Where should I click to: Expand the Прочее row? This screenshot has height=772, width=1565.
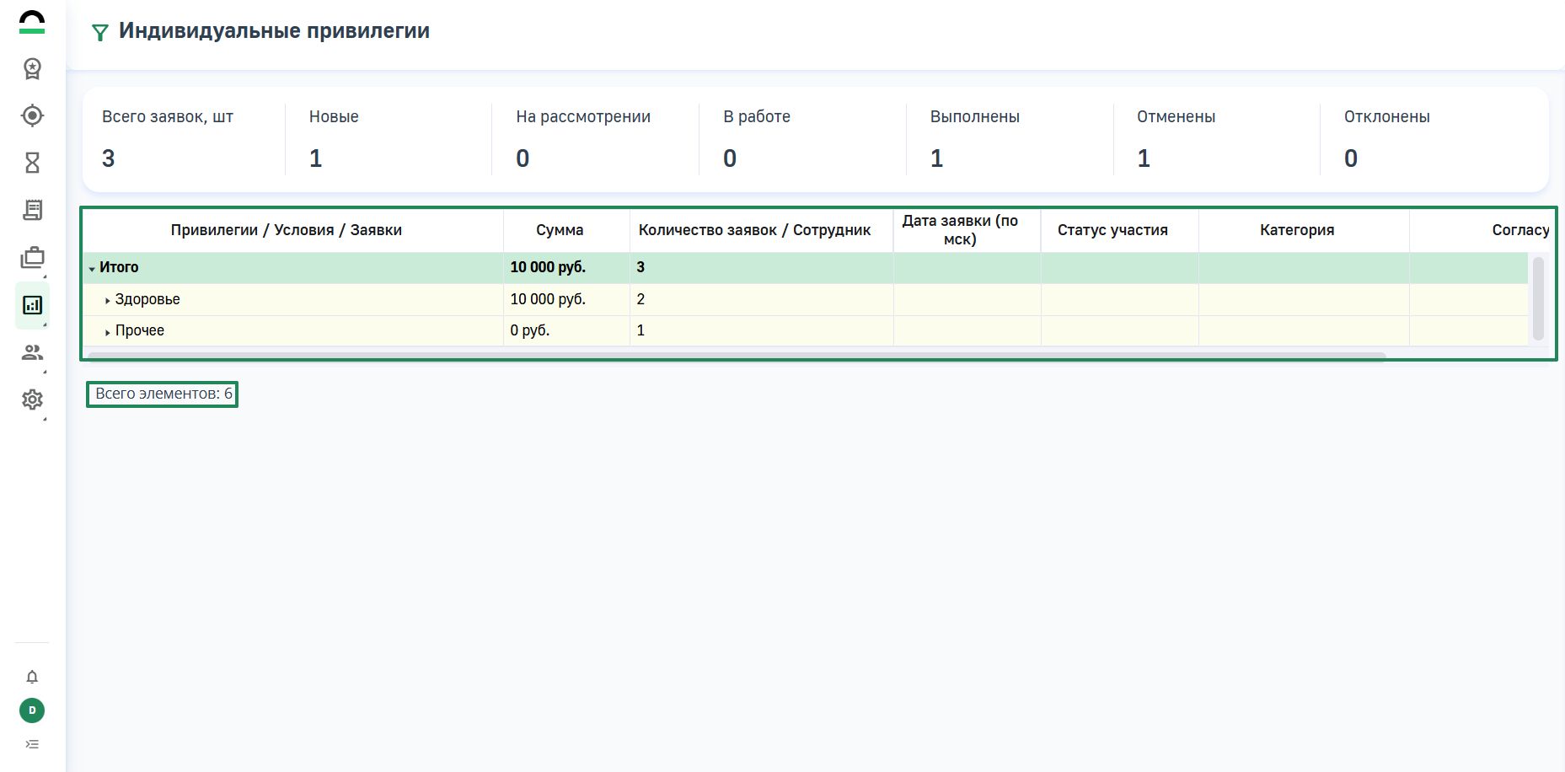coord(108,332)
